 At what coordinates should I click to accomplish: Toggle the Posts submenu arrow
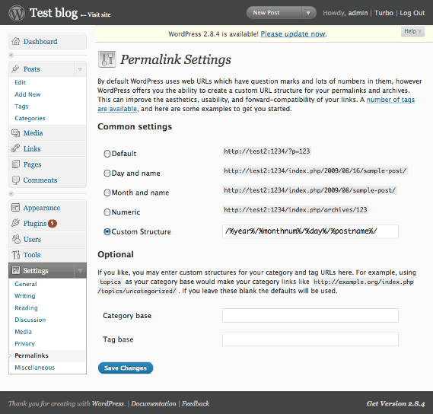(x=80, y=69)
